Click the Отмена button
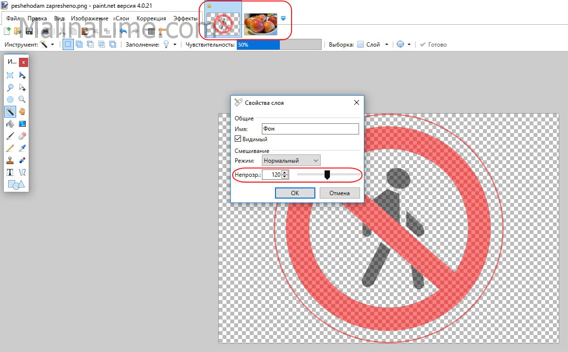Screen dimensions: 568x352 tap(340, 193)
